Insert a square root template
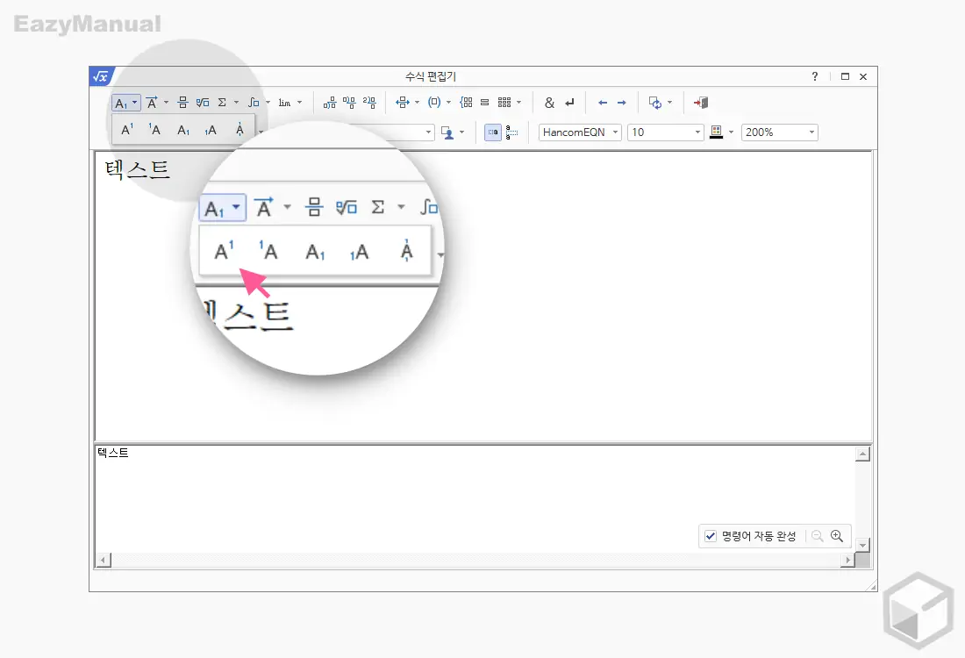965x658 pixels. point(203,103)
